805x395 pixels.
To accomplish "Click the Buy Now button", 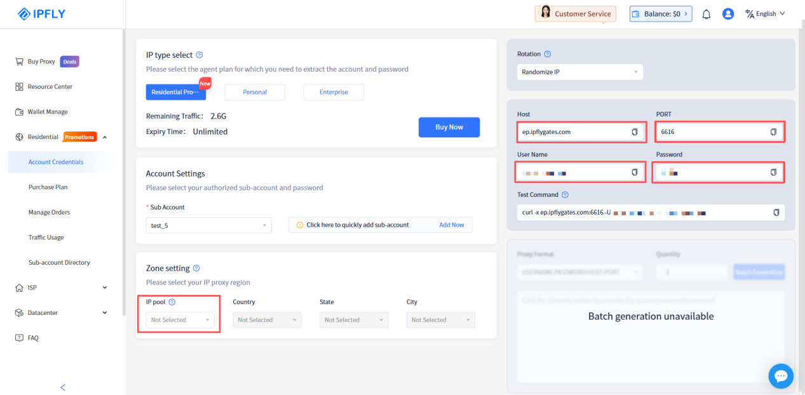I will (449, 127).
